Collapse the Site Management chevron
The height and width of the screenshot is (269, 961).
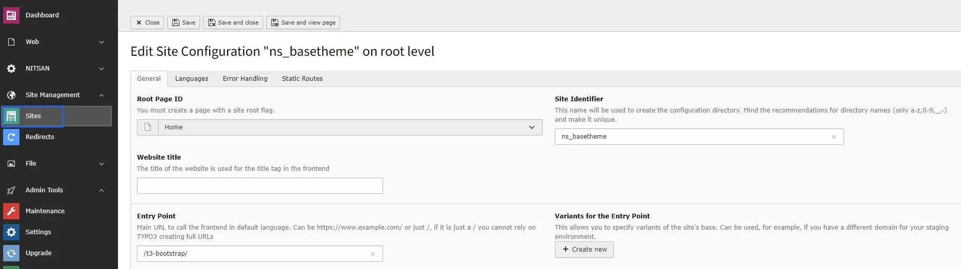tap(102, 95)
